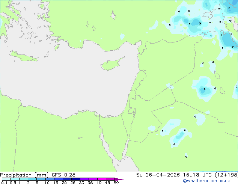The image size is (238, 184).
Task: Click the 'Precipitation [mm]' title text
Action: (24, 175)
